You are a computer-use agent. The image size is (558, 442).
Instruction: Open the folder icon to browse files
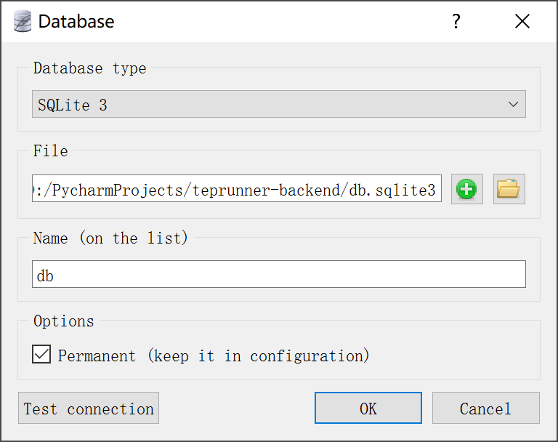click(509, 190)
